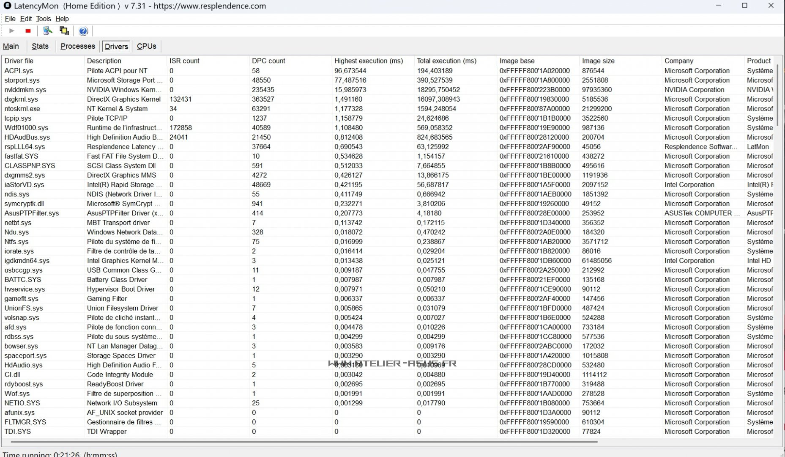Switch to the CPUs tab

click(146, 46)
